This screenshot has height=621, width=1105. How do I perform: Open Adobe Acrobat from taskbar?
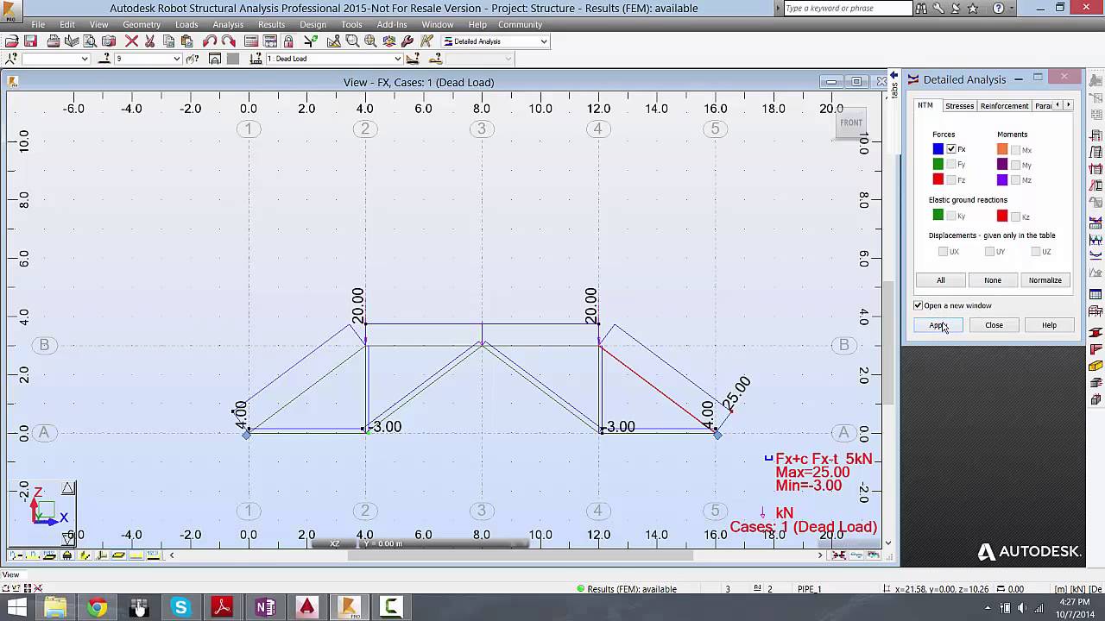point(223,607)
